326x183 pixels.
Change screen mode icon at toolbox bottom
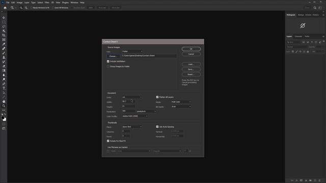pos(4,129)
